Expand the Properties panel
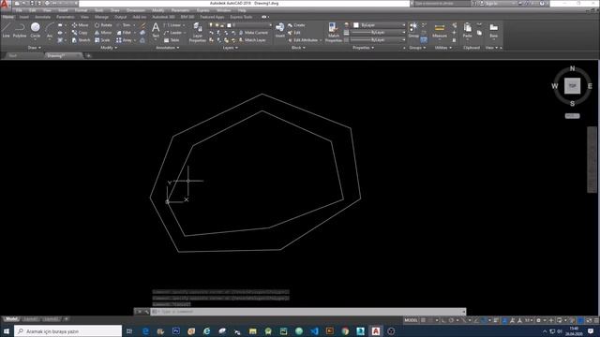Viewport: 600px width, 337px height. [x=363, y=48]
